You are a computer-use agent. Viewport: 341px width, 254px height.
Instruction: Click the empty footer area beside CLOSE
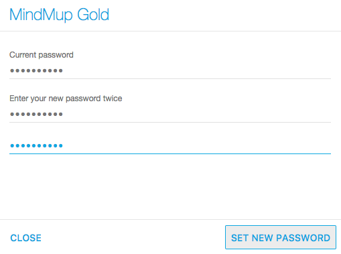(133, 237)
